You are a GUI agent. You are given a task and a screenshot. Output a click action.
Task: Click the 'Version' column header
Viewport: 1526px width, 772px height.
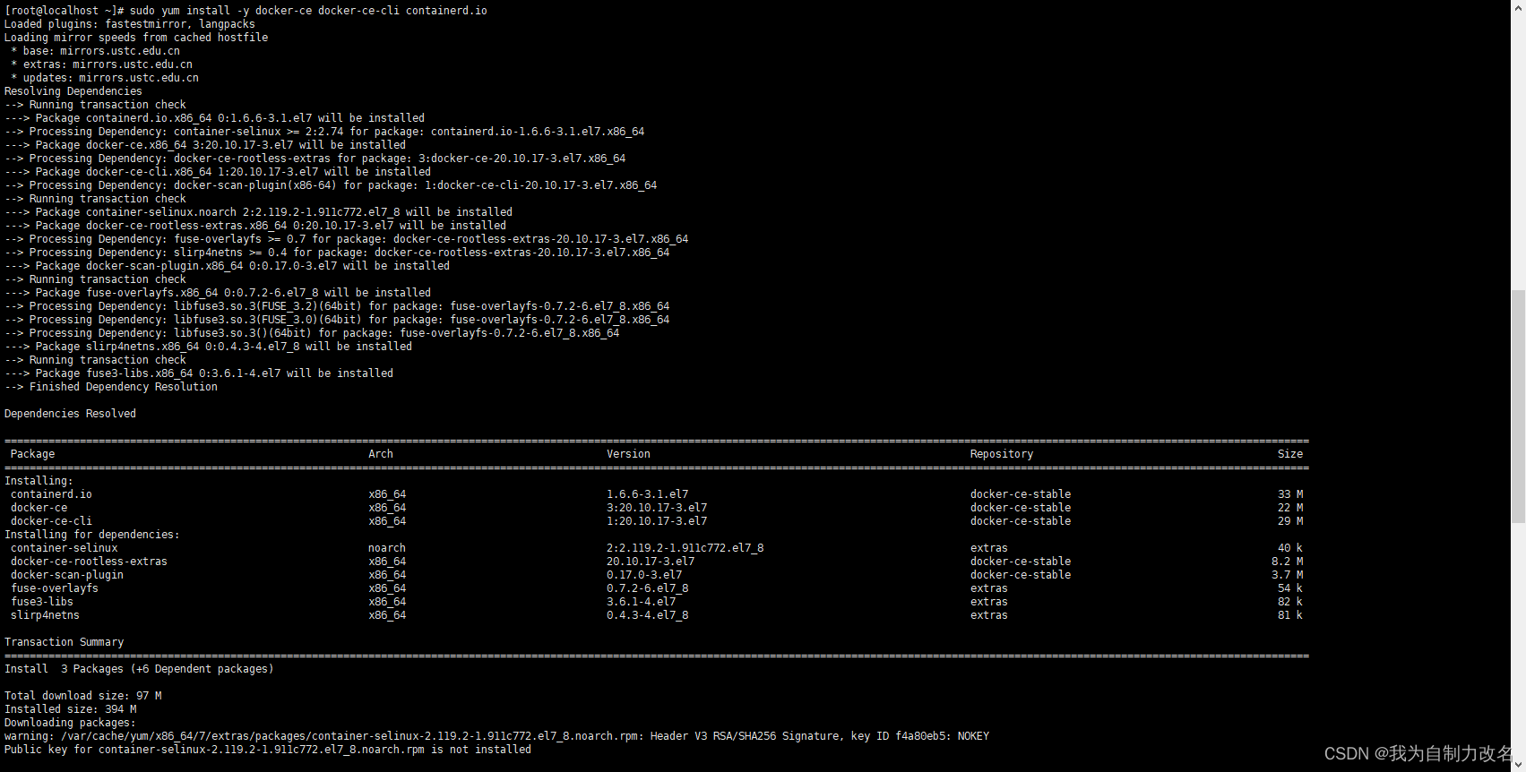(x=629, y=454)
